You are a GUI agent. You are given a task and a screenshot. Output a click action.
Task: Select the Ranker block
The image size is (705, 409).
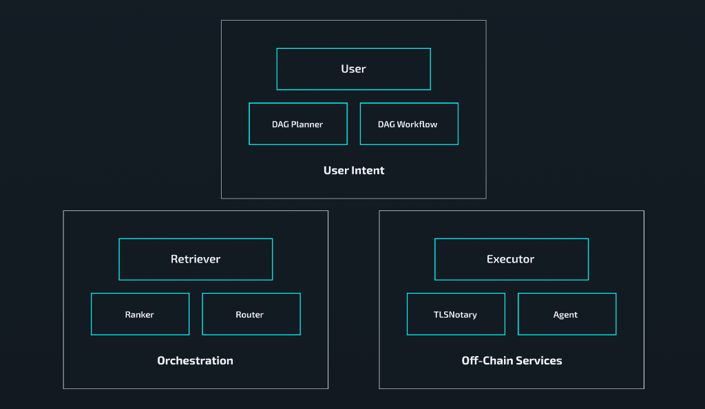pyautogui.click(x=140, y=314)
